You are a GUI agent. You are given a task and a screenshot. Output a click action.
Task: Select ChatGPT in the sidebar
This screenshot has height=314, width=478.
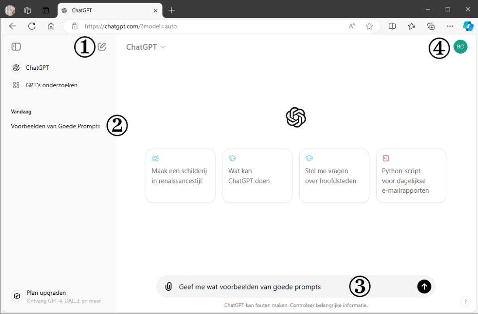[37, 68]
